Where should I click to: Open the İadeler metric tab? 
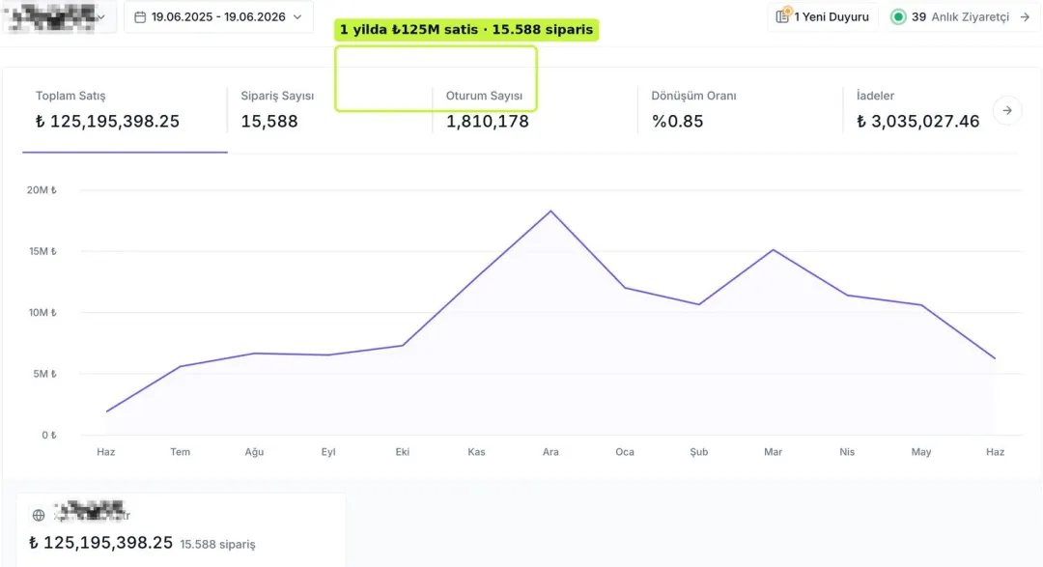point(918,110)
